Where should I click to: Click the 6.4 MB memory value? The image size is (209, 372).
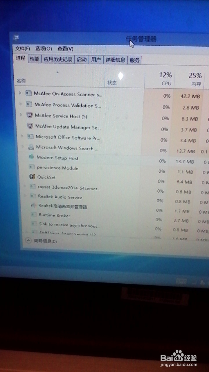[184, 182]
